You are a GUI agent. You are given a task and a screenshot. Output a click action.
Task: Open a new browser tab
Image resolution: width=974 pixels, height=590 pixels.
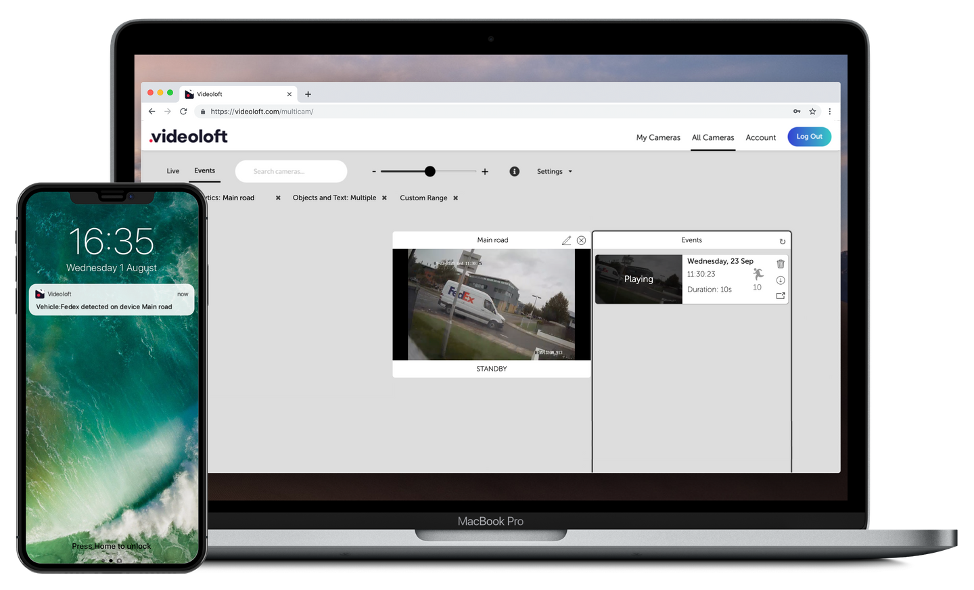point(308,94)
